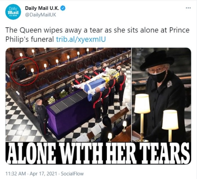Click the ALONE WITH HER TEARS headline banner

pos(98,153)
